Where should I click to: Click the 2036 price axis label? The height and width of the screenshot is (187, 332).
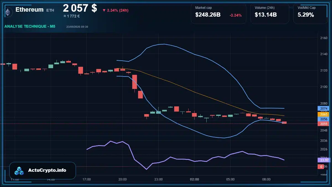pyautogui.click(x=323, y=141)
